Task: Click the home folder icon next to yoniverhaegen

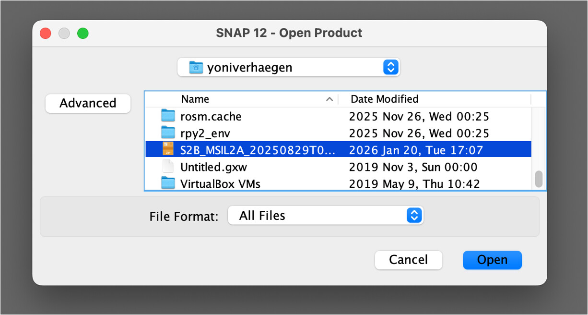Action: pos(196,68)
